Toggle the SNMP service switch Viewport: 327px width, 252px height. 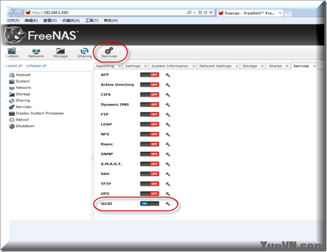click(150, 154)
